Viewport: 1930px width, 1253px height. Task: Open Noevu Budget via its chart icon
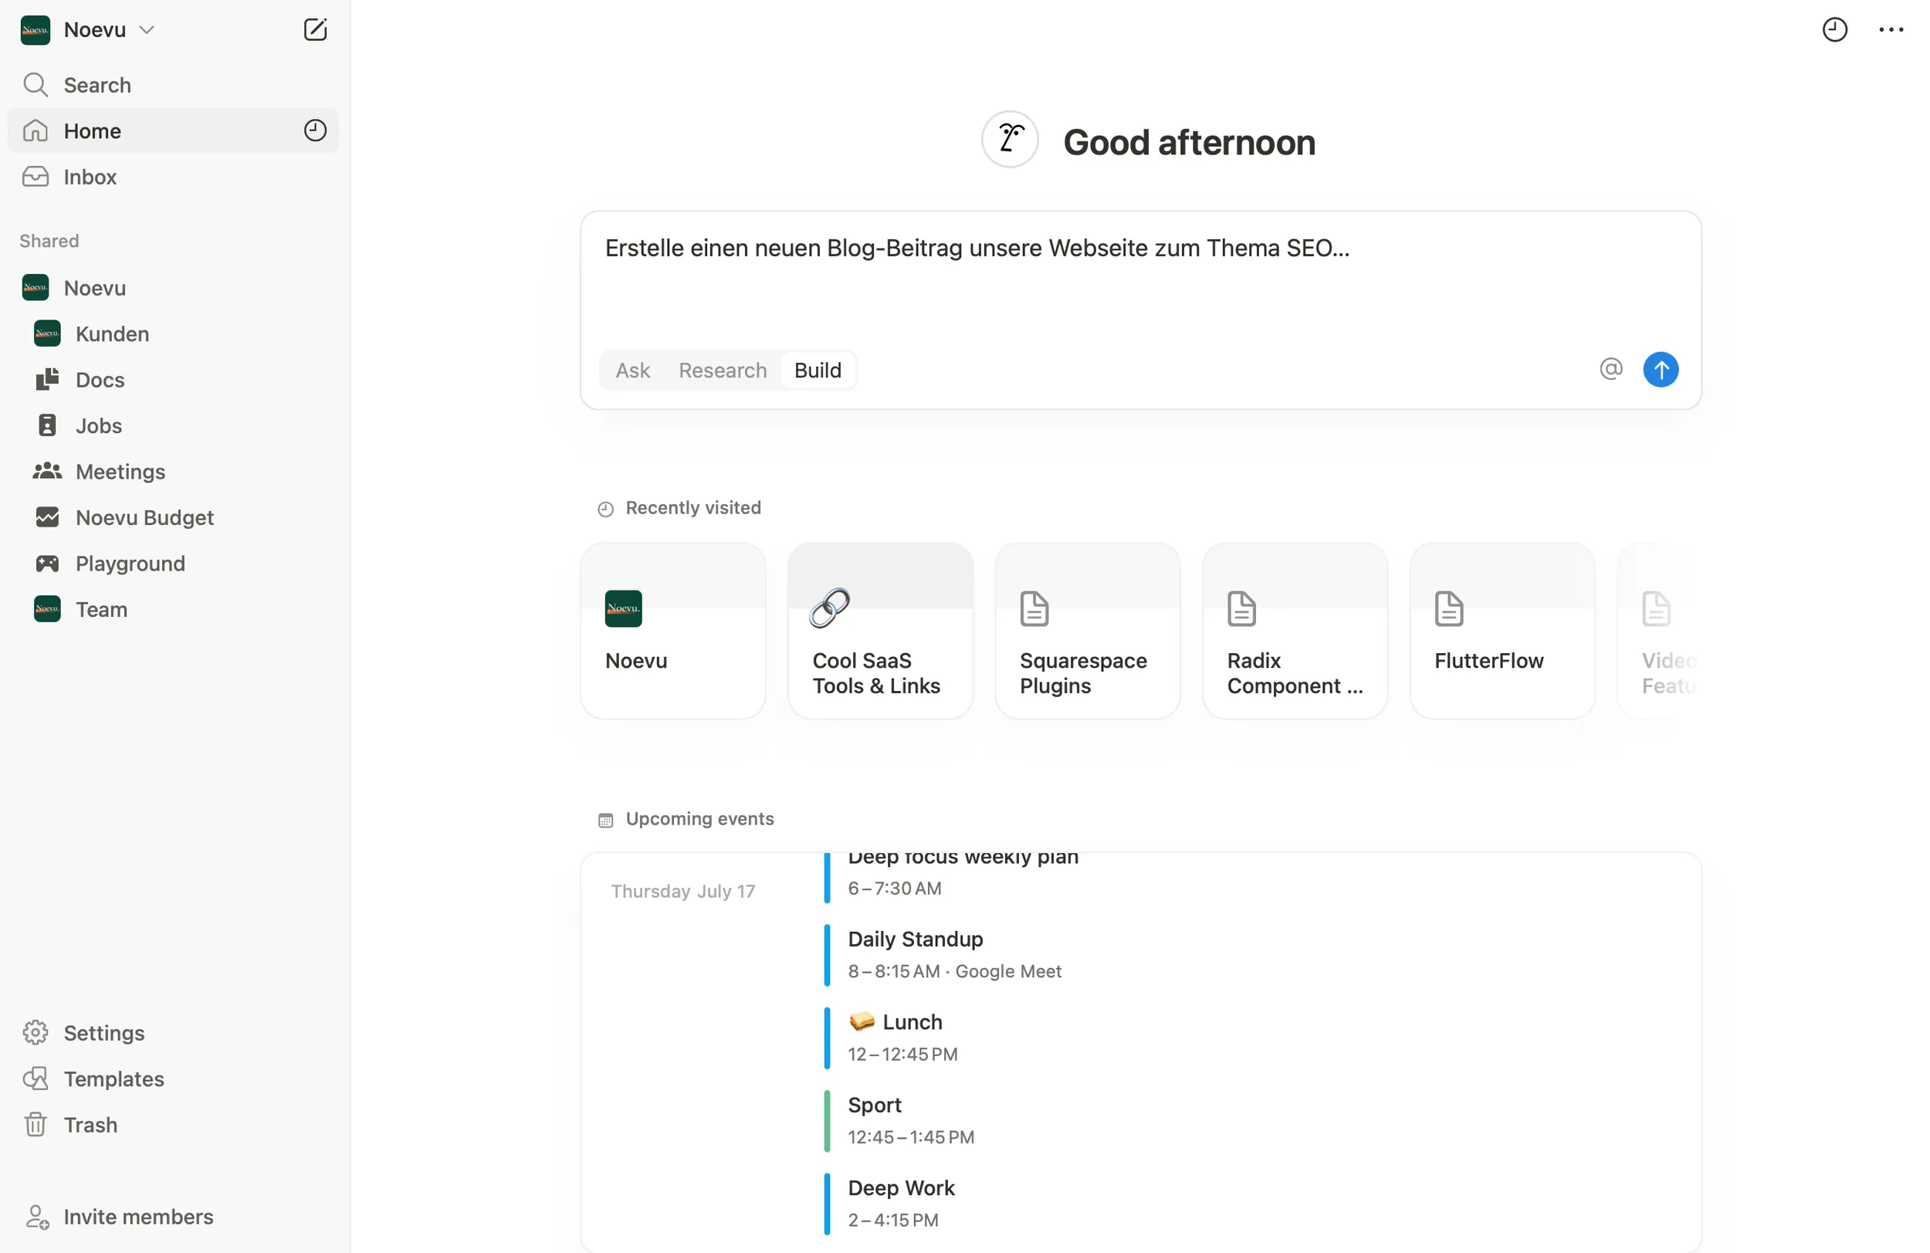(47, 516)
